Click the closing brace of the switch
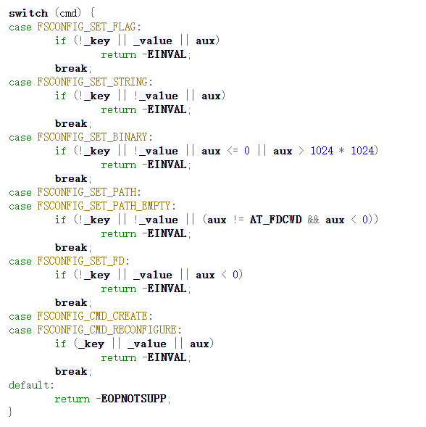 10,412
